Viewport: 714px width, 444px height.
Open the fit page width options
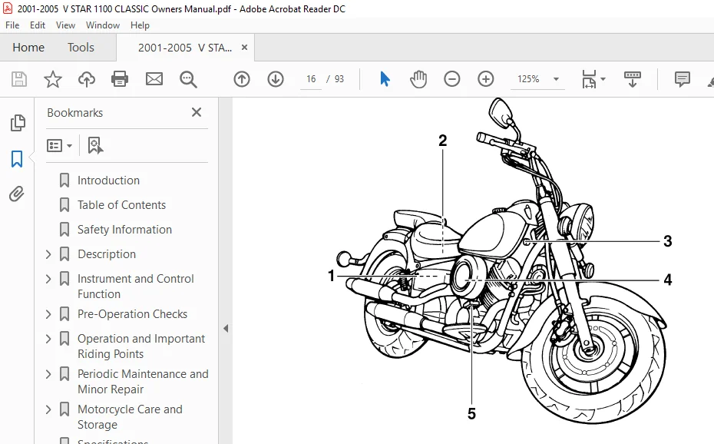point(593,79)
